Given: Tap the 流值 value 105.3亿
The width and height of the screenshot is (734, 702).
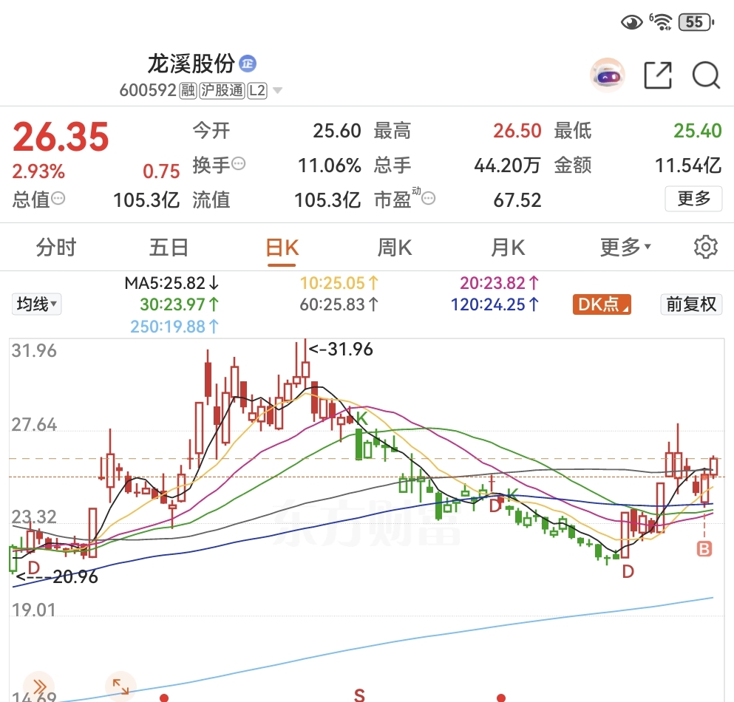Looking at the screenshot, I should pyautogui.click(x=327, y=200).
